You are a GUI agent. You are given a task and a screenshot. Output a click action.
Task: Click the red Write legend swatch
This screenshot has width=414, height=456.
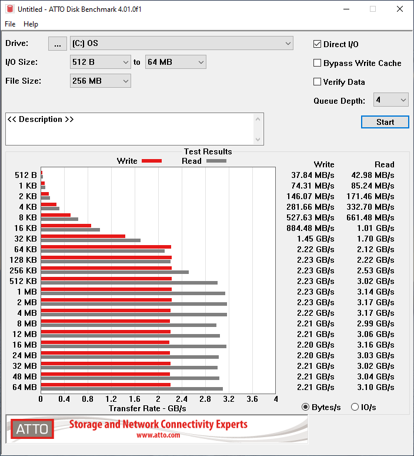[x=152, y=161]
